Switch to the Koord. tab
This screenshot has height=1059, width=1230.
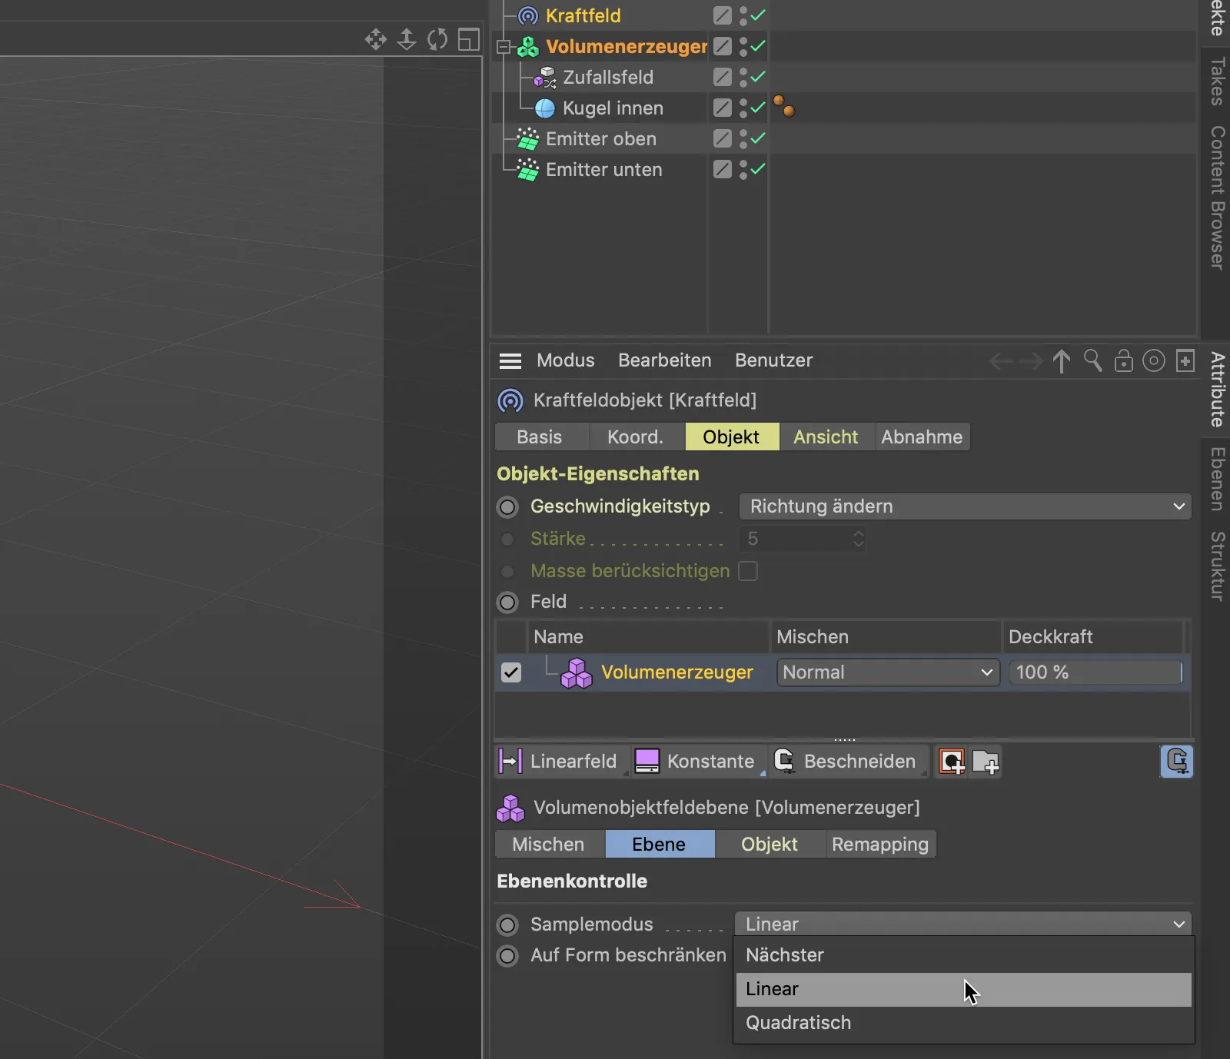[x=635, y=437]
